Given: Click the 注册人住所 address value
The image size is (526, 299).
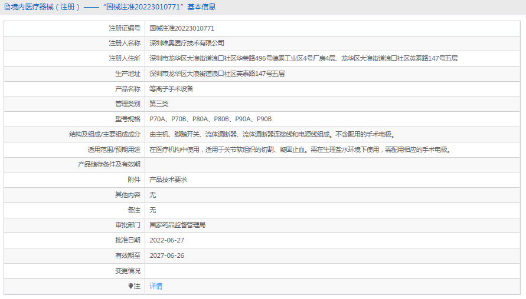Looking at the screenshot, I should coord(303,58).
